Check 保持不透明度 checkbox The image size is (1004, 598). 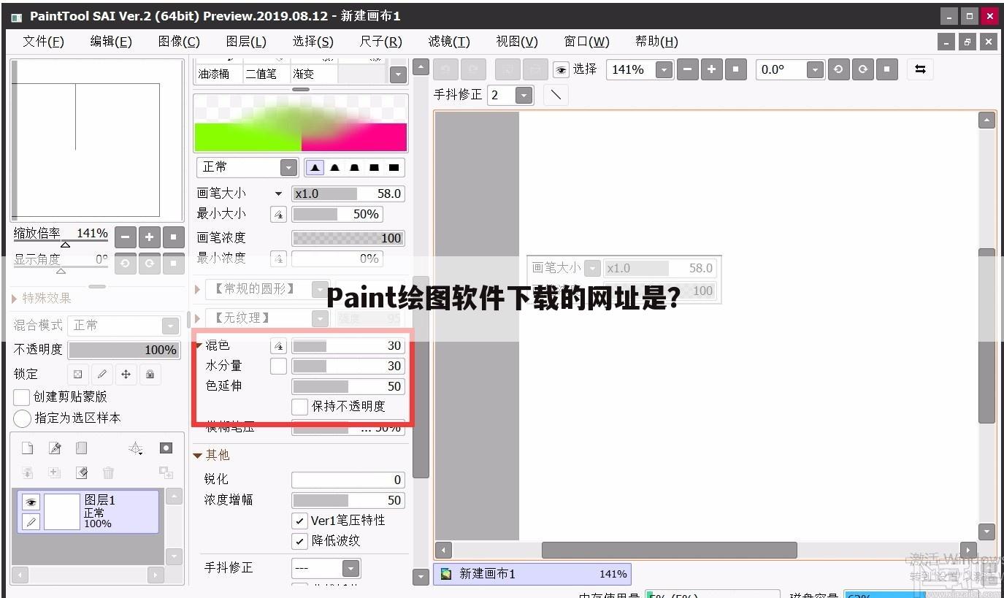[x=299, y=407]
